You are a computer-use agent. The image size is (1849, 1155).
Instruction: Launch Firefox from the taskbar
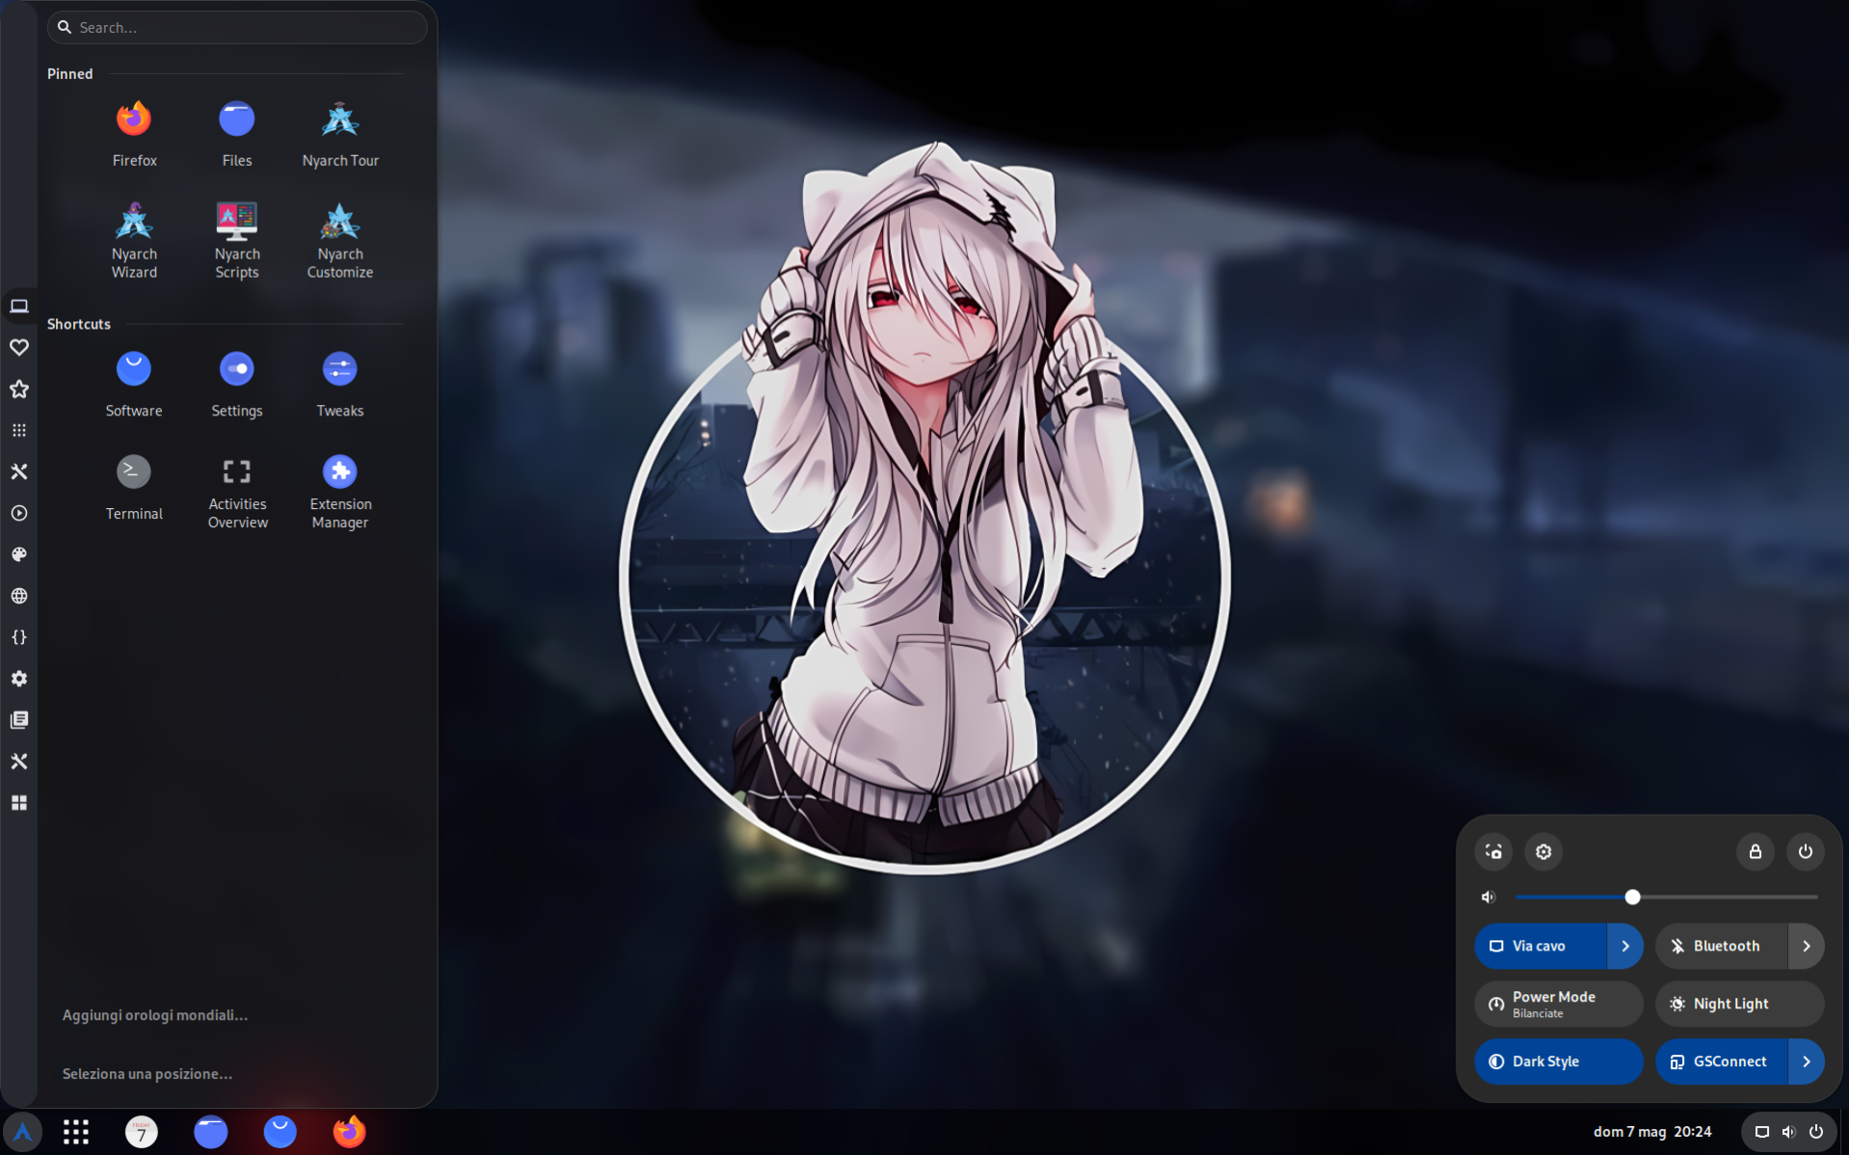click(x=349, y=1132)
